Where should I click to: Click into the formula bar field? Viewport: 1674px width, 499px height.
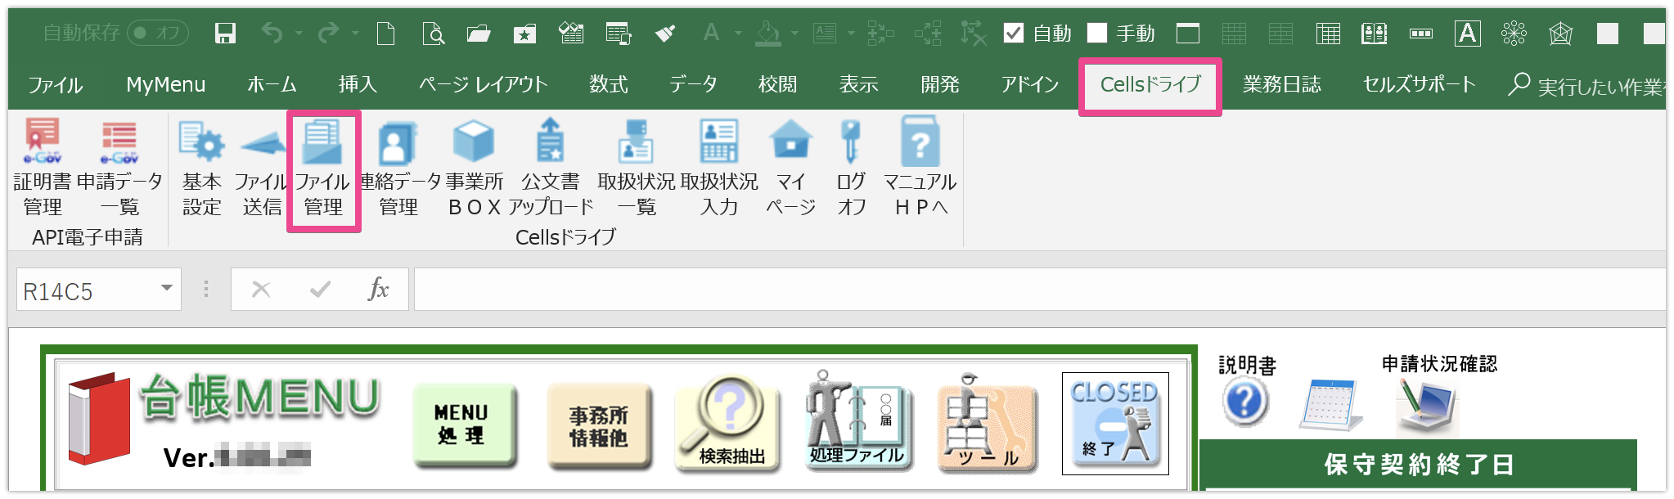point(1039,289)
